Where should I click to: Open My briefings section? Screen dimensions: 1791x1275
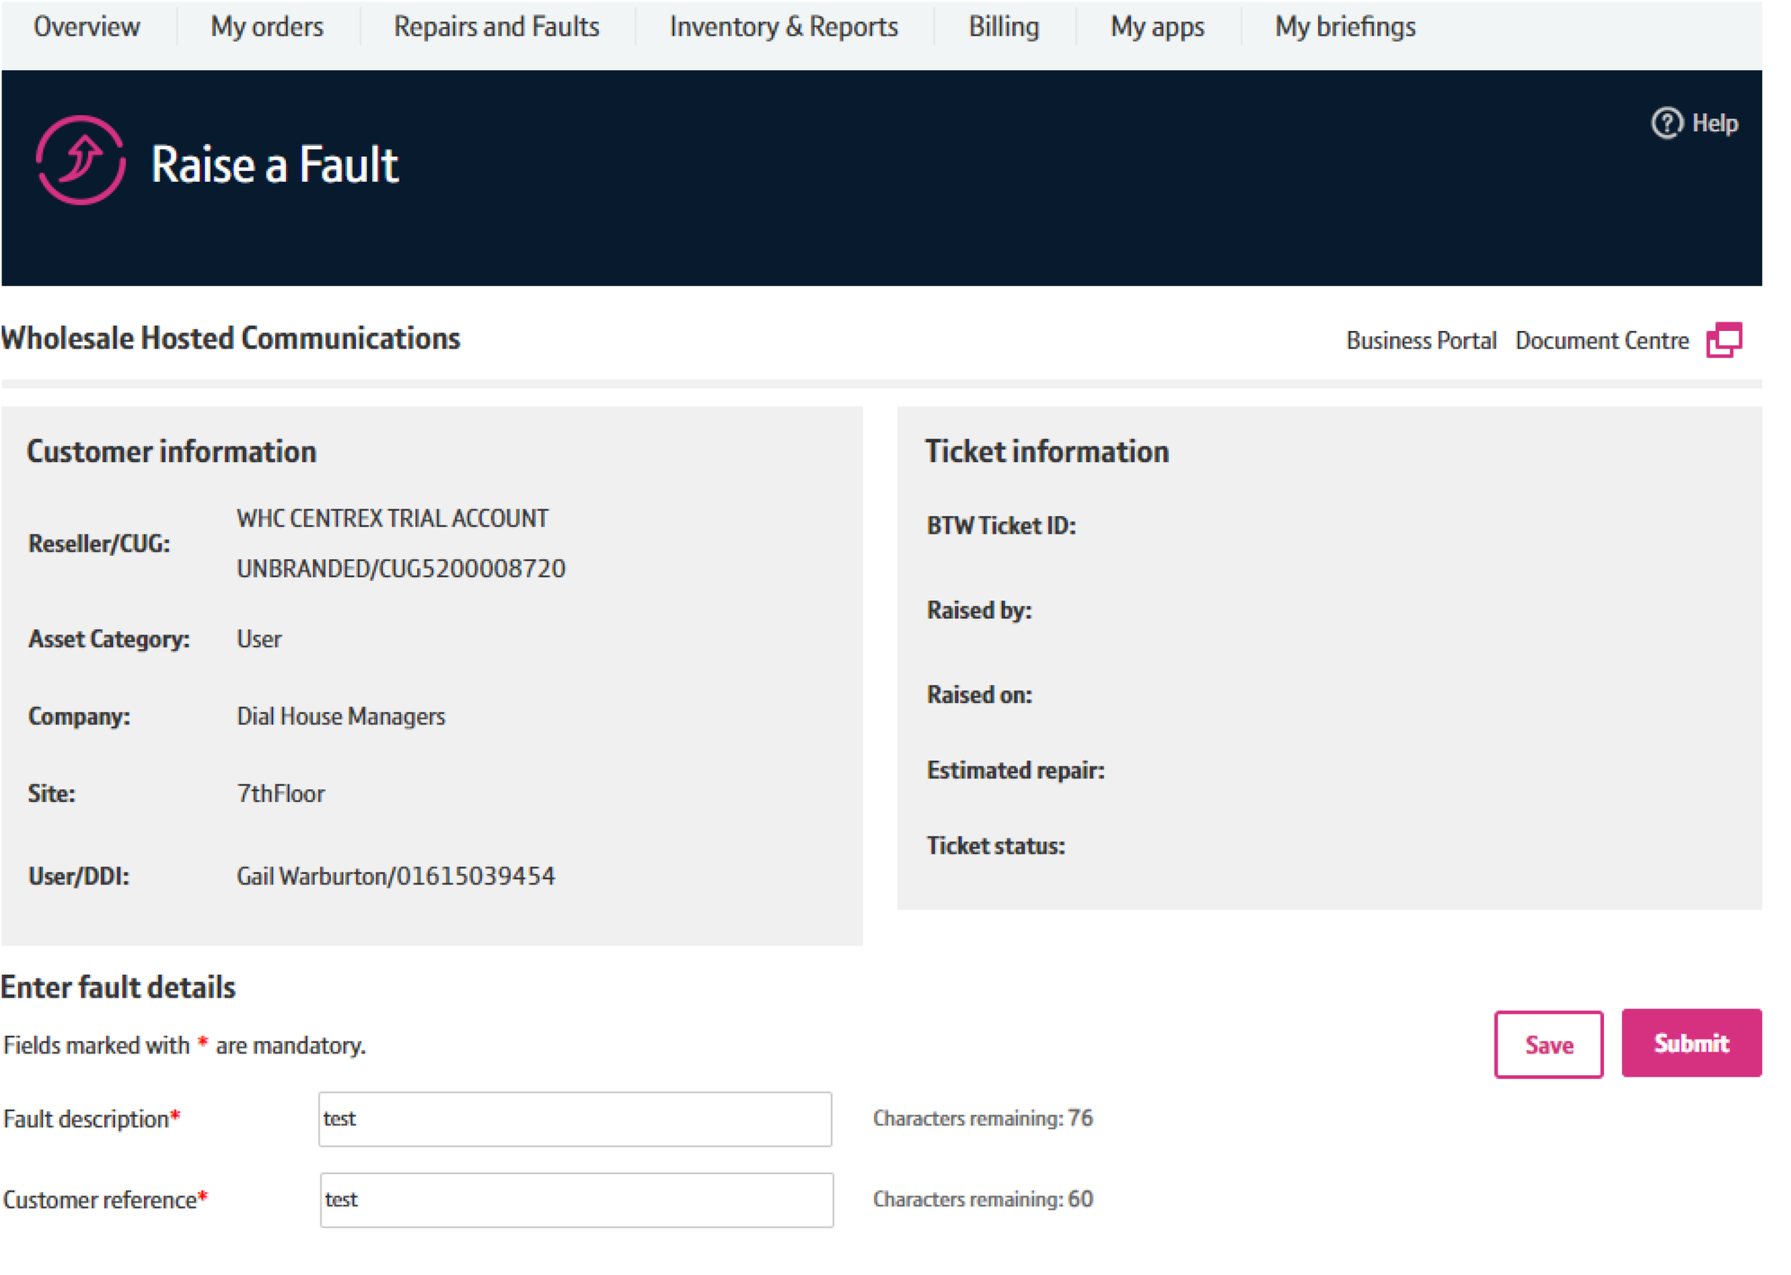1344,27
